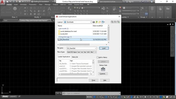176x99 pixels.
Task: Click the keyword search box in title bar
Action: coord(110,2)
